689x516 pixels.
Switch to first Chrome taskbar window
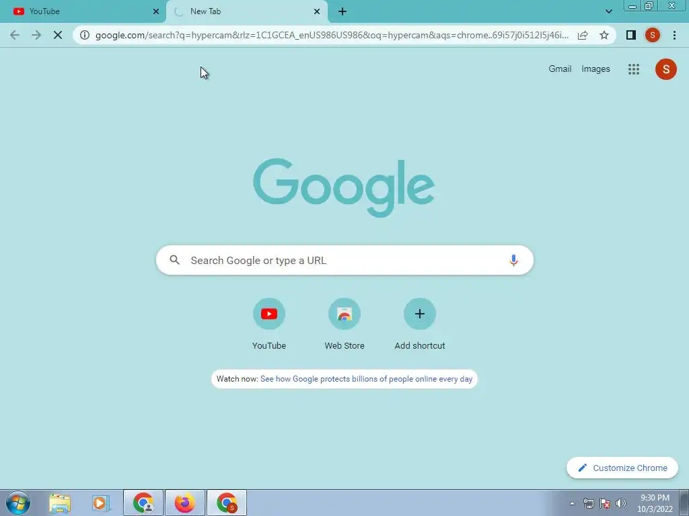(143, 503)
